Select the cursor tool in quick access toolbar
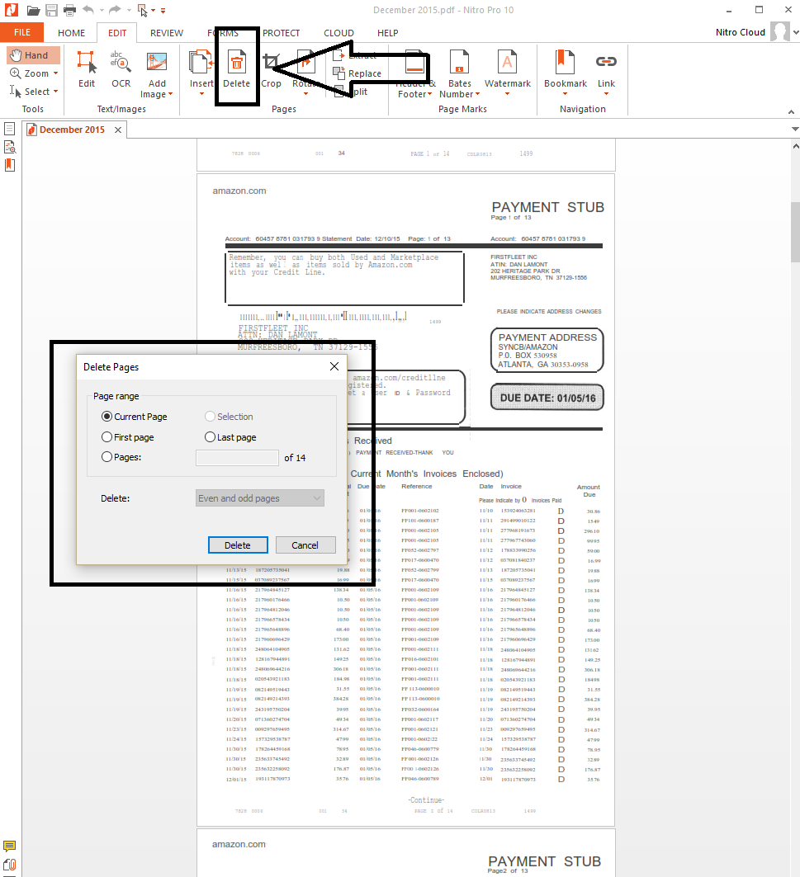The image size is (800, 877). [143, 10]
